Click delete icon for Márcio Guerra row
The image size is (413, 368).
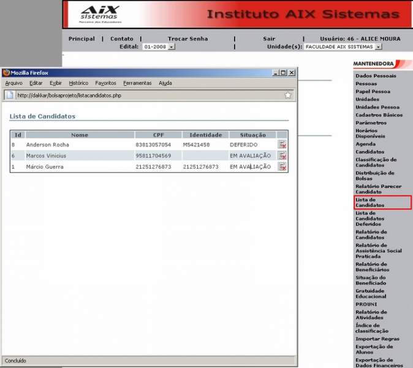tap(282, 167)
